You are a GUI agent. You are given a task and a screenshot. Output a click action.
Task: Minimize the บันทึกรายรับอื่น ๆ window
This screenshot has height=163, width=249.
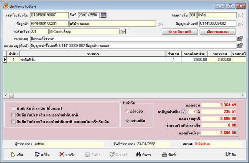220,6
